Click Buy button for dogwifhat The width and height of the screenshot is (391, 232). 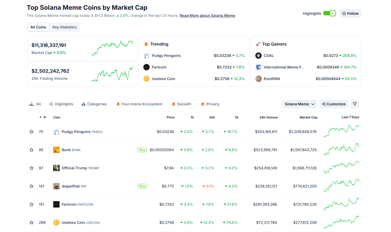tap(142, 186)
